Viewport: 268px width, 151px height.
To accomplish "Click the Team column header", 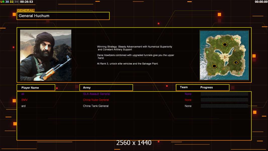I will (184, 87).
